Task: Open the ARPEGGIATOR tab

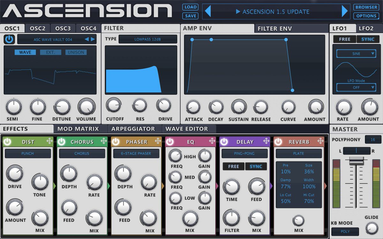Action: click(134, 129)
